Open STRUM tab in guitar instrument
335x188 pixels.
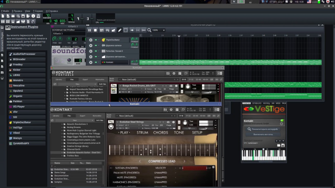(142, 133)
